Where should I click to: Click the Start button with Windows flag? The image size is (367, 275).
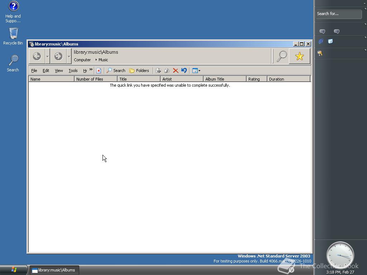[x=14, y=270]
